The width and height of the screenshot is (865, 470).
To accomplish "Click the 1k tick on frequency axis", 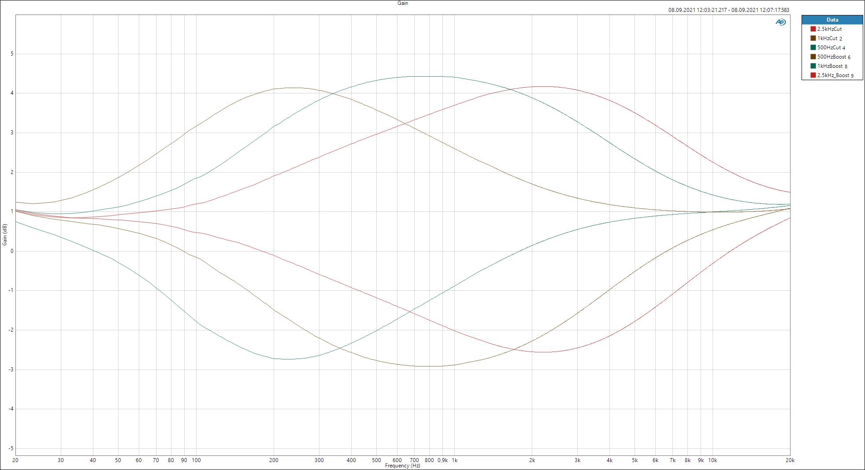I will click(x=454, y=460).
